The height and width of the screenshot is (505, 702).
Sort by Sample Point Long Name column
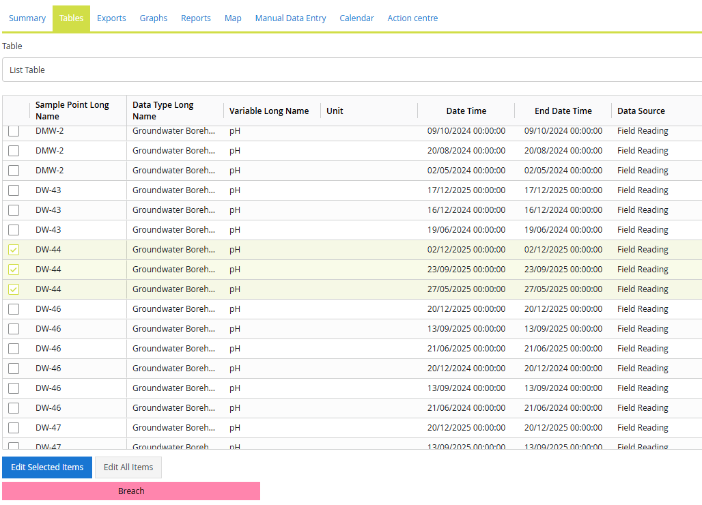pos(72,111)
